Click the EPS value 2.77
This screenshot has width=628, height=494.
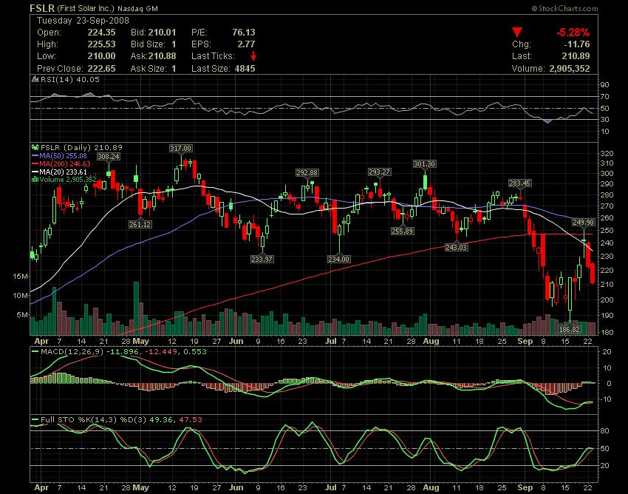246,44
